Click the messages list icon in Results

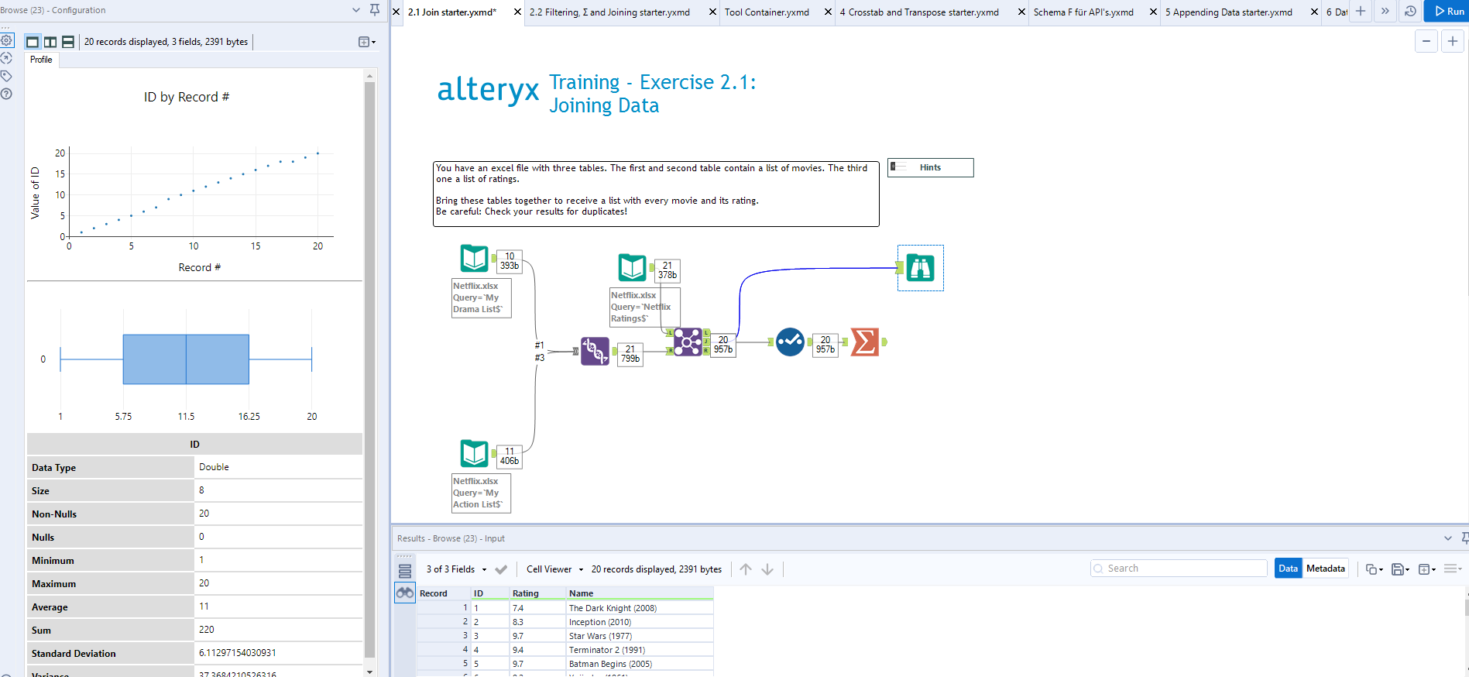pyautogui.click(x=405, y=571)
